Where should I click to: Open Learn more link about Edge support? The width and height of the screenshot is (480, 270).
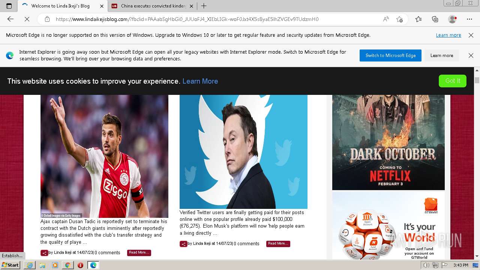click(448, 35)
